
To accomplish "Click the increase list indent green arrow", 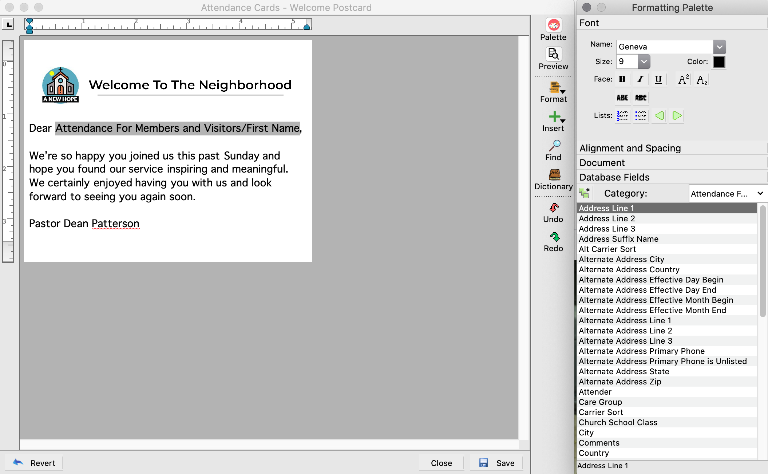I will tap(677, 116).
